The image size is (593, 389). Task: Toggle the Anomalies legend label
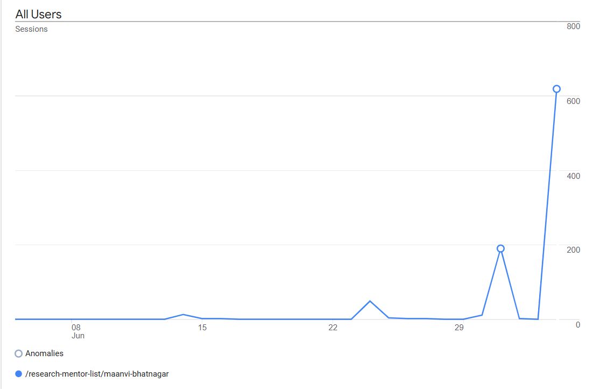[x=44, y=353]
